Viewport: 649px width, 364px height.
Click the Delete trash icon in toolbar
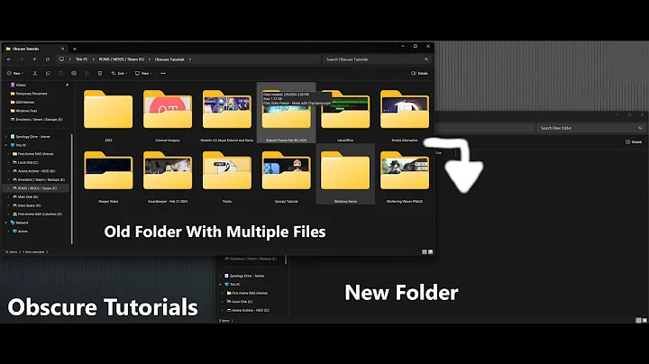point(100,73)
